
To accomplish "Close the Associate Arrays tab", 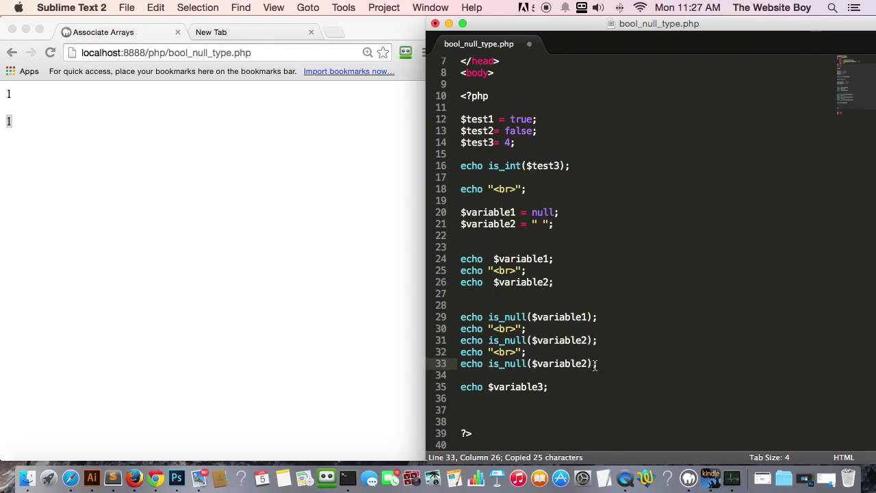I will tap(178, 32).
